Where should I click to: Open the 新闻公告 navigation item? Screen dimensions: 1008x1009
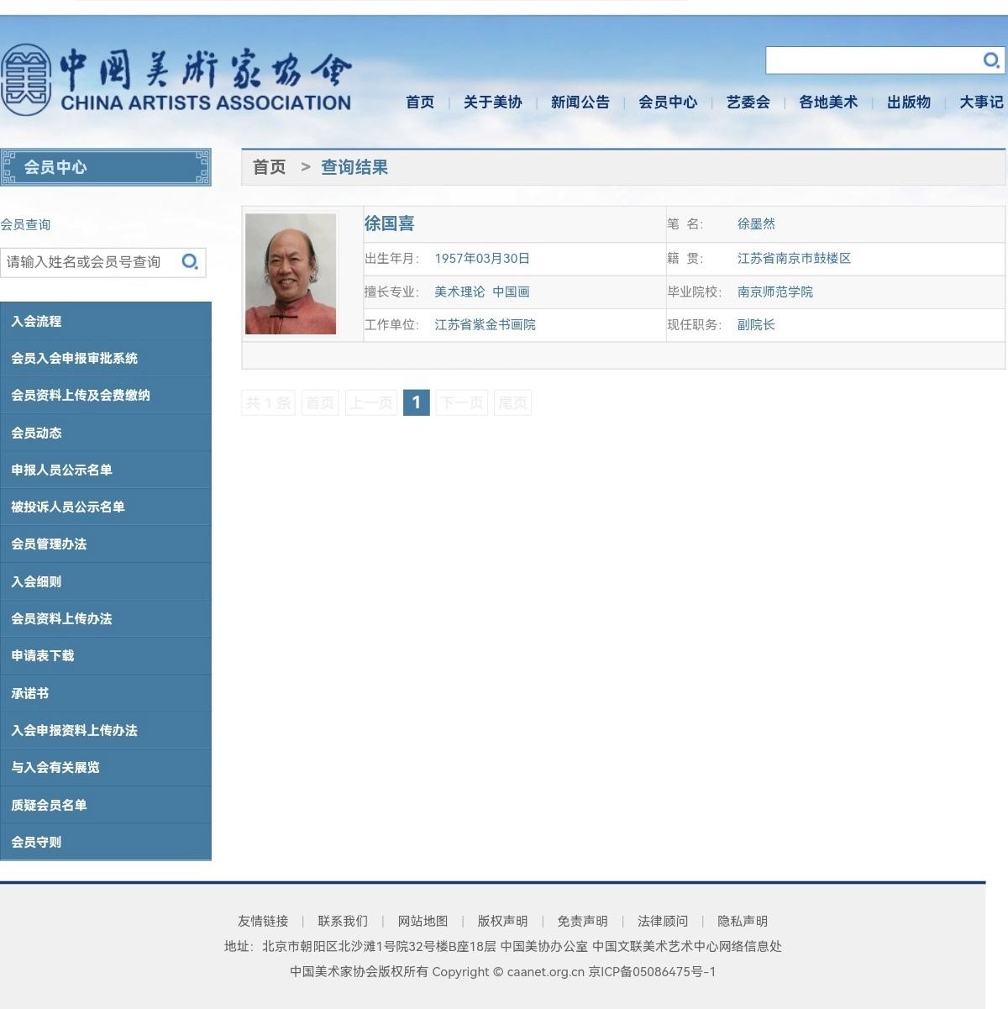[580, 102]
